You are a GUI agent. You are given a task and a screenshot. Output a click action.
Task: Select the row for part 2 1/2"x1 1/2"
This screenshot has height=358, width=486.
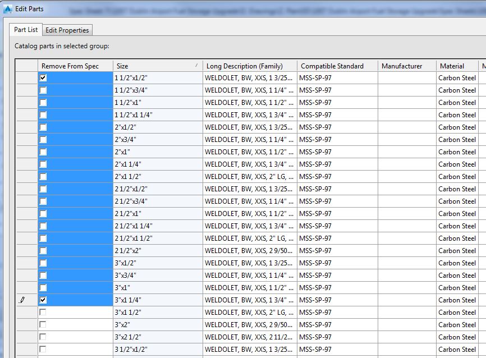click(x=157, y=237)
